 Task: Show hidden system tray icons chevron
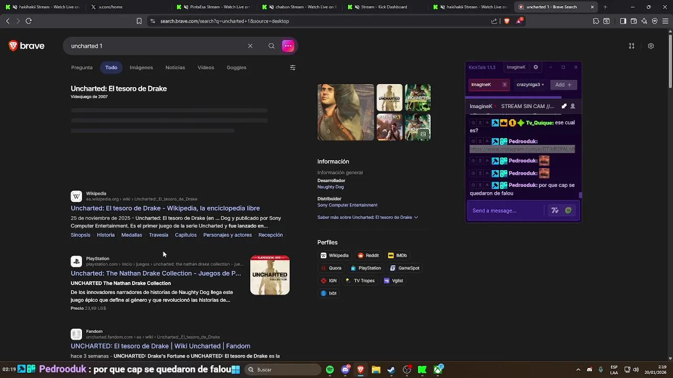point(578,370)
